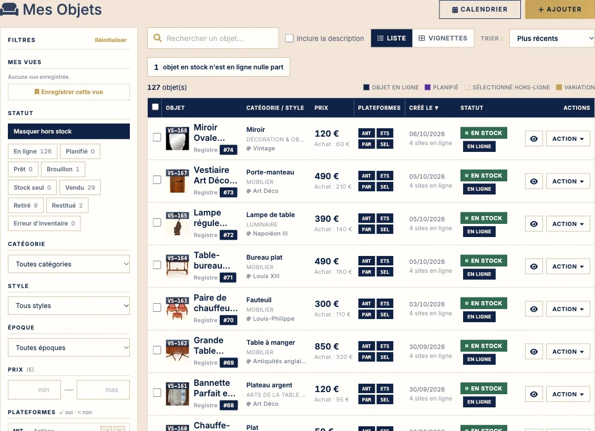This screenshot has width=595, height=431.
Task: Click the AJOUTER button
Action: [560, 9]
